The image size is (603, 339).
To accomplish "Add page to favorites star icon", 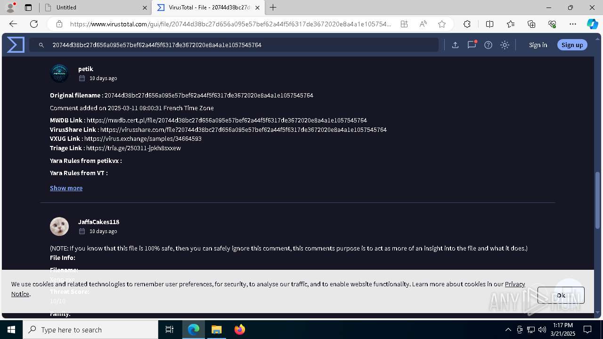I will (442, 24).
